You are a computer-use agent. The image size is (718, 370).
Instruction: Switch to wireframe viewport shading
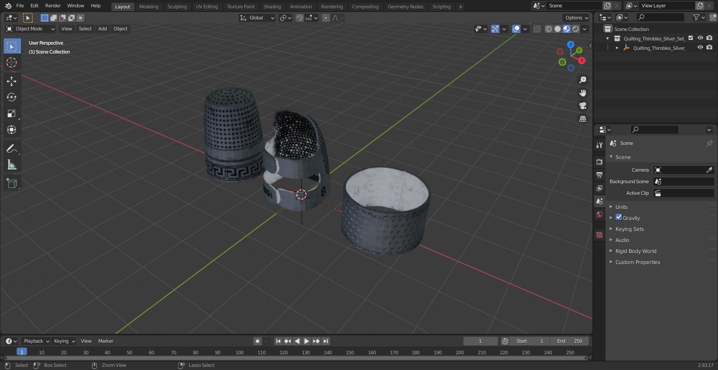tap(548, 29)
